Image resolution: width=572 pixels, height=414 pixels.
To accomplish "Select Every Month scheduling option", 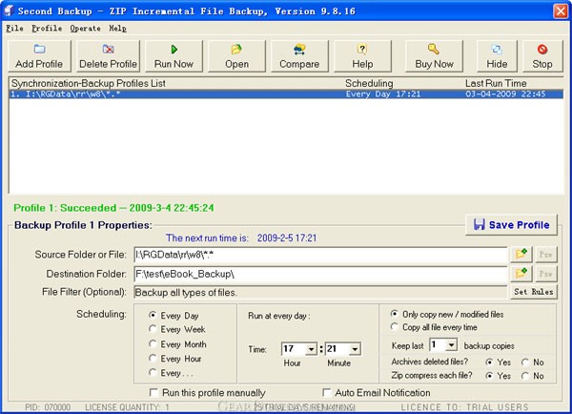I will coord(177,344).
